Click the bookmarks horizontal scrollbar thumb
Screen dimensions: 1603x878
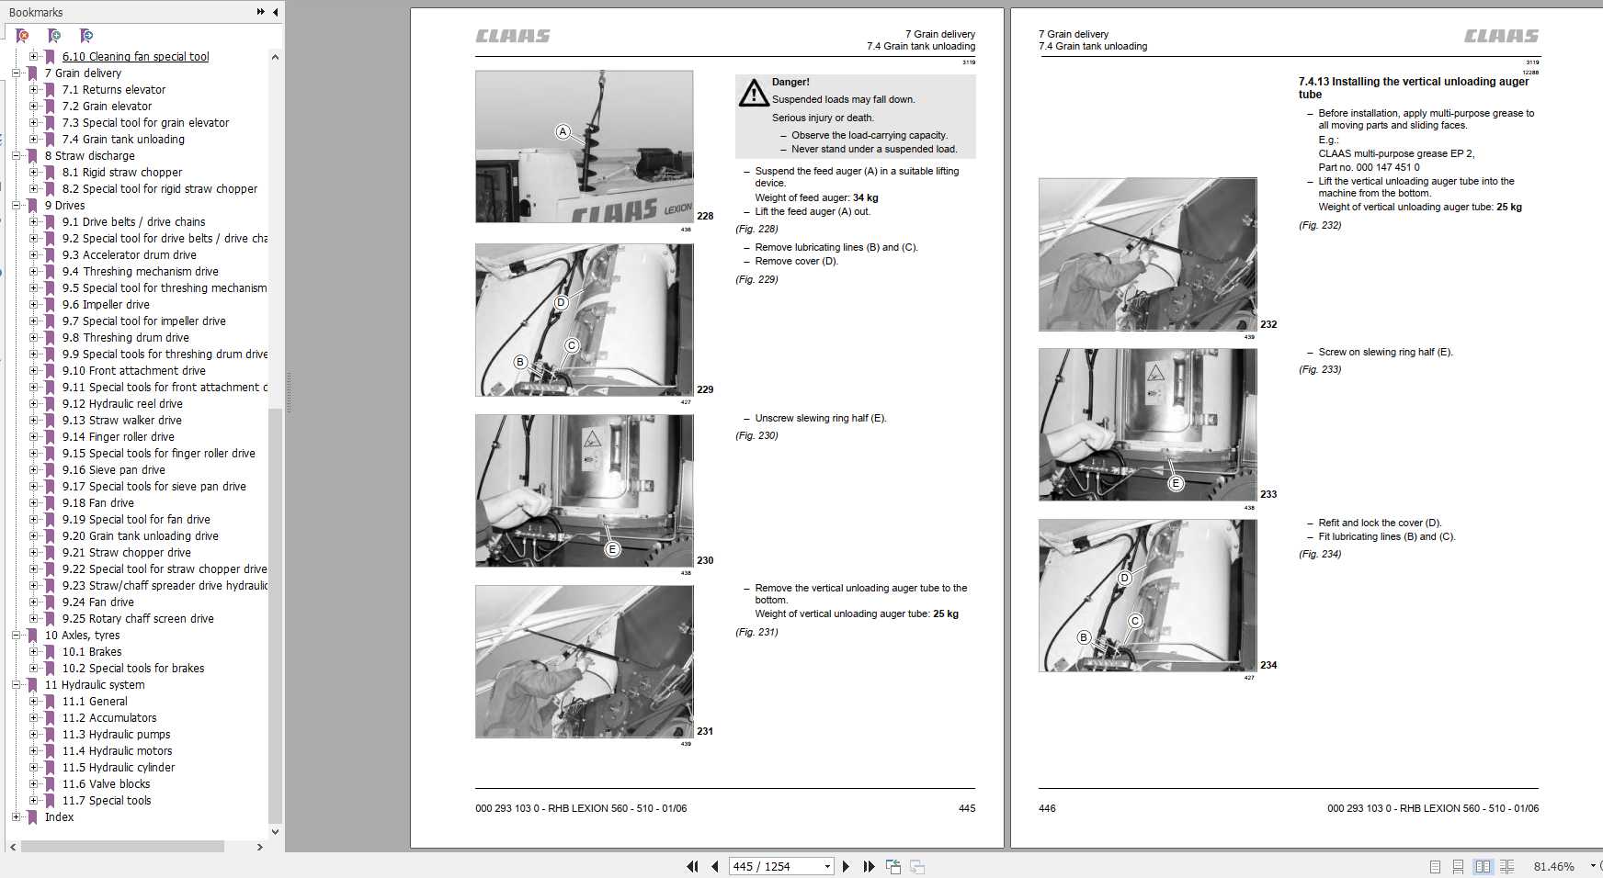[x=122, y=847]
